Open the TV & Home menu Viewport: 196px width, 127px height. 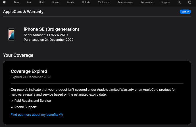point(104,2)
